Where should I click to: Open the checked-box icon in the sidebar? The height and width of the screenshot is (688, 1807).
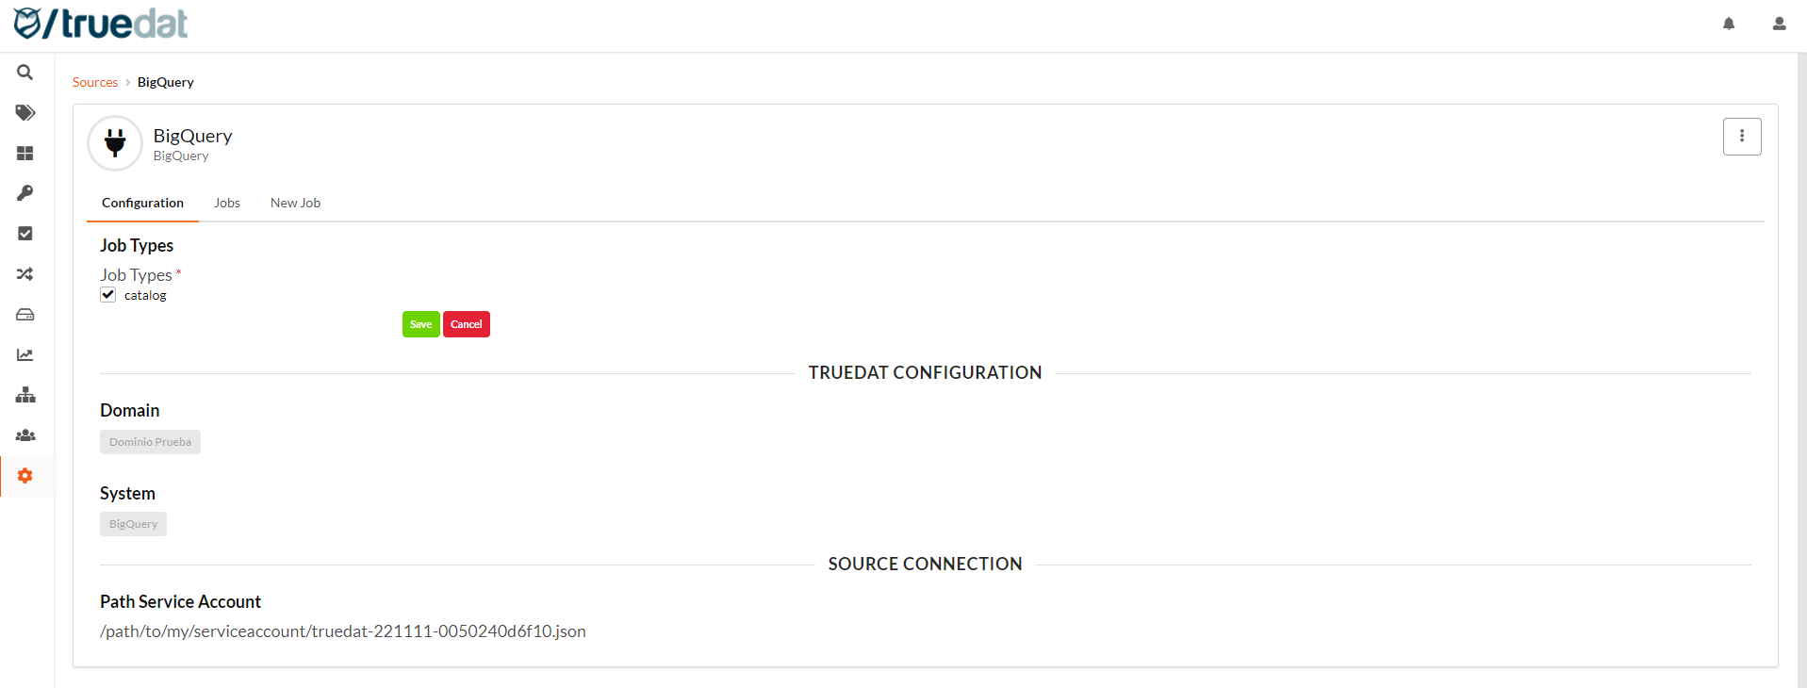(x=25, y=234)
